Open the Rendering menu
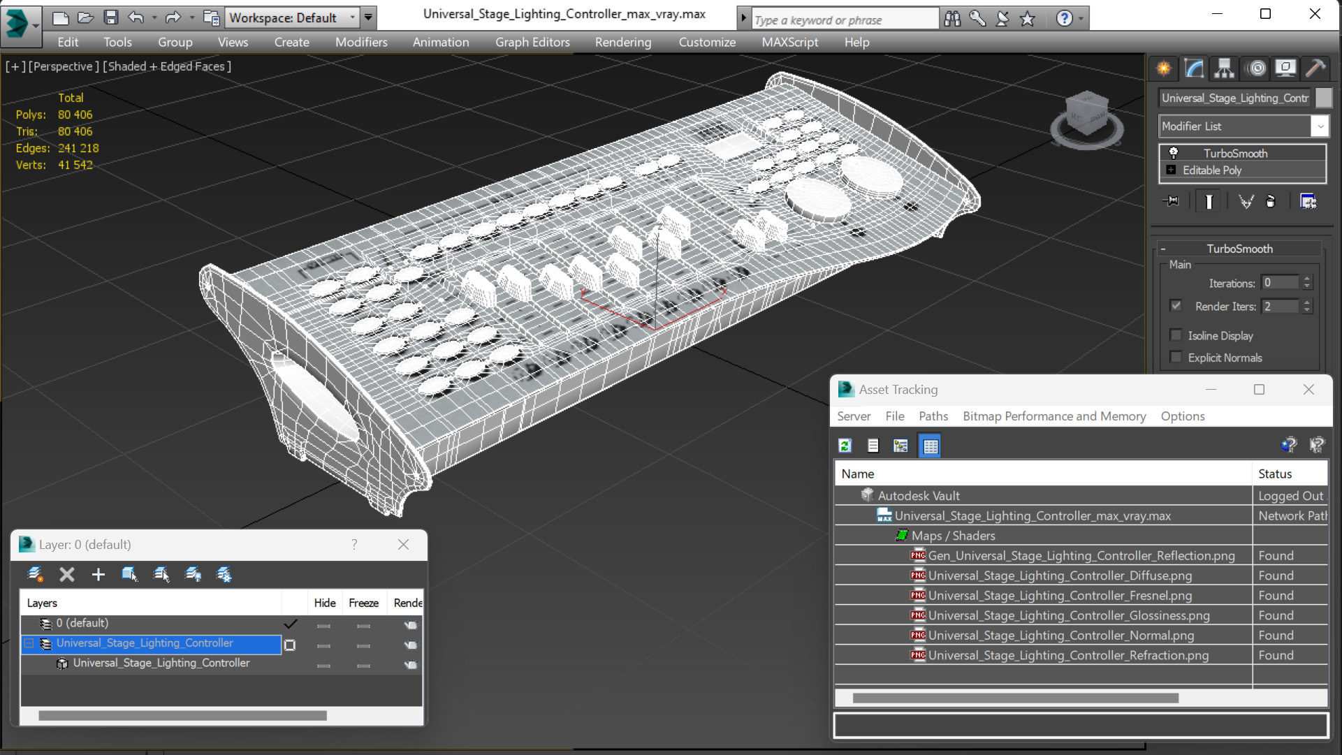 click(x=622, y=42)
